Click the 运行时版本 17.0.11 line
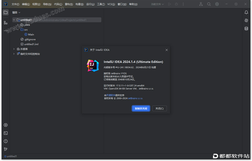Screen dimensions: 252x161 tap(124, 86)
